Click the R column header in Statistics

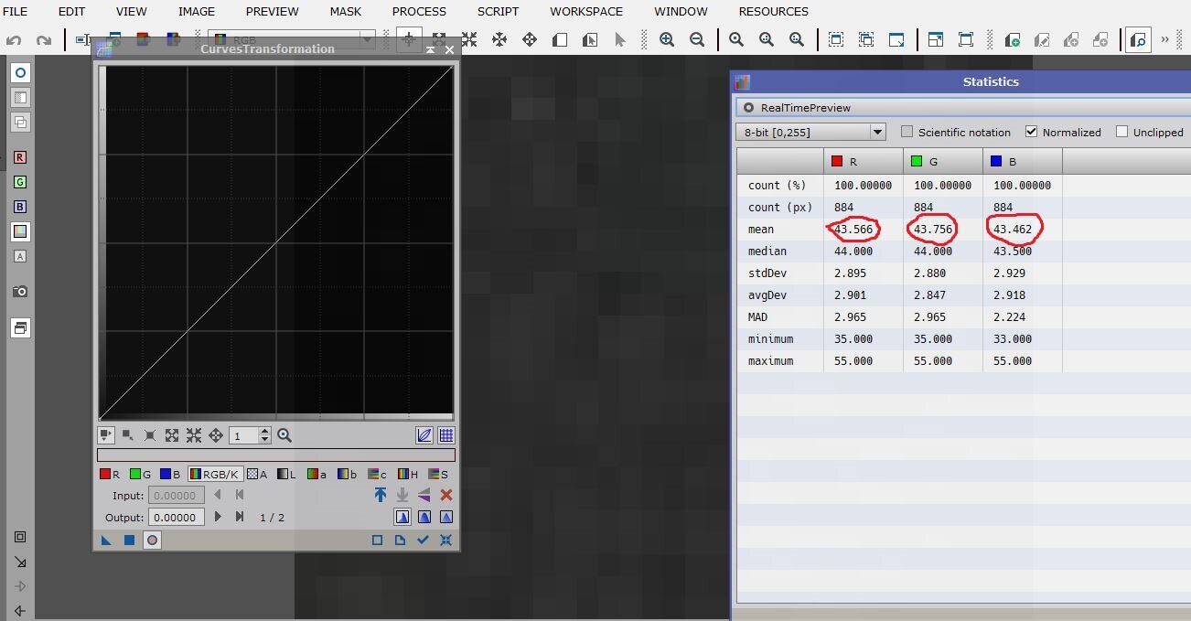pos(864,161)
